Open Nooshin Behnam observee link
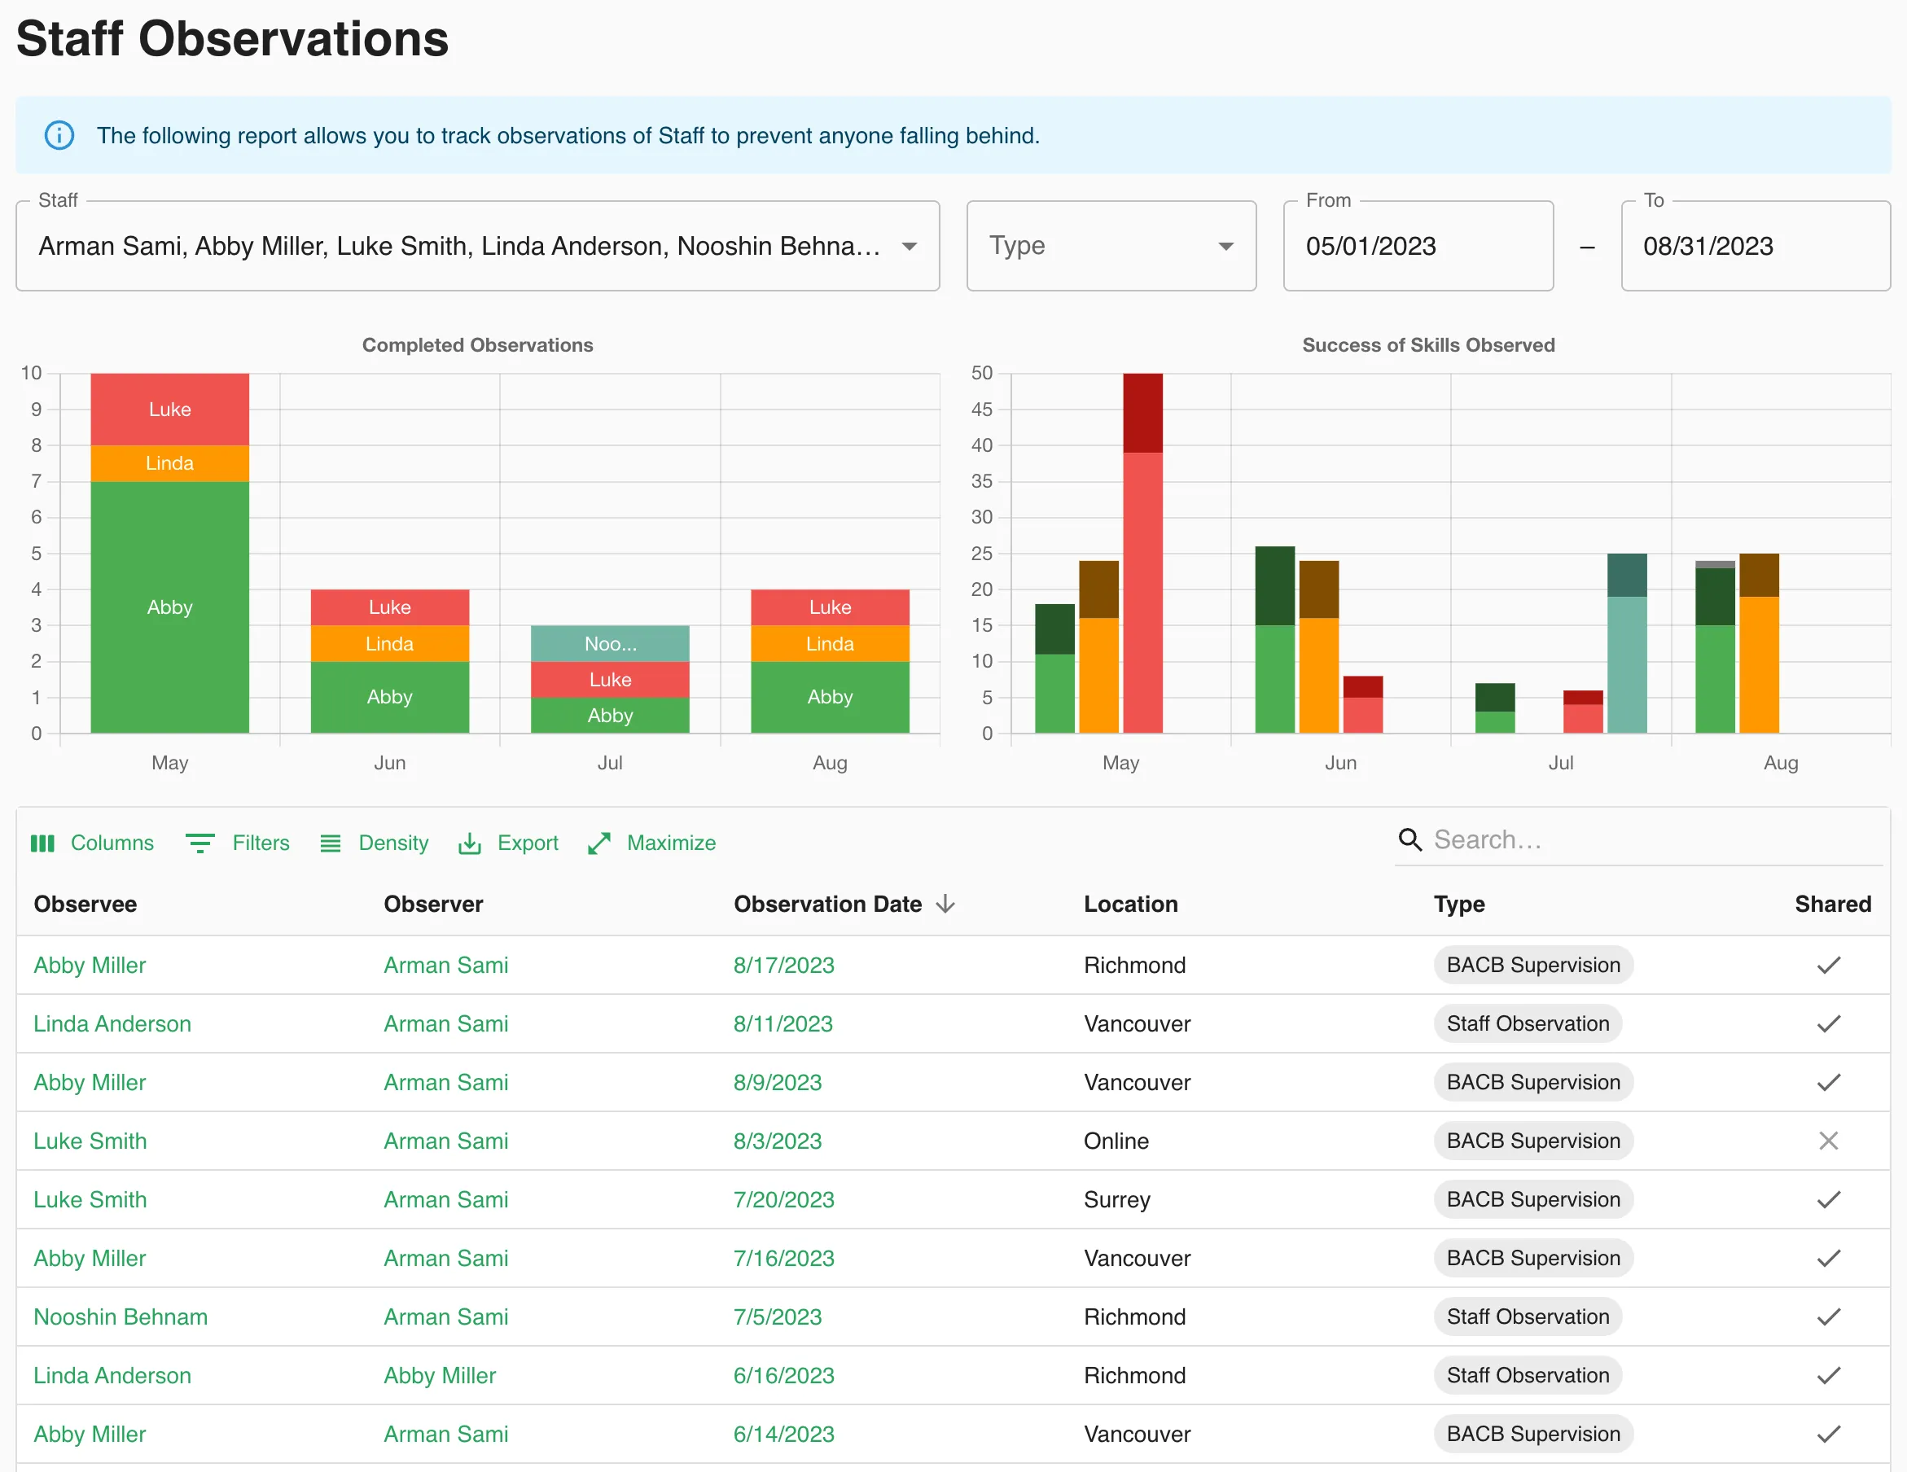 [x=121, y=1316]
